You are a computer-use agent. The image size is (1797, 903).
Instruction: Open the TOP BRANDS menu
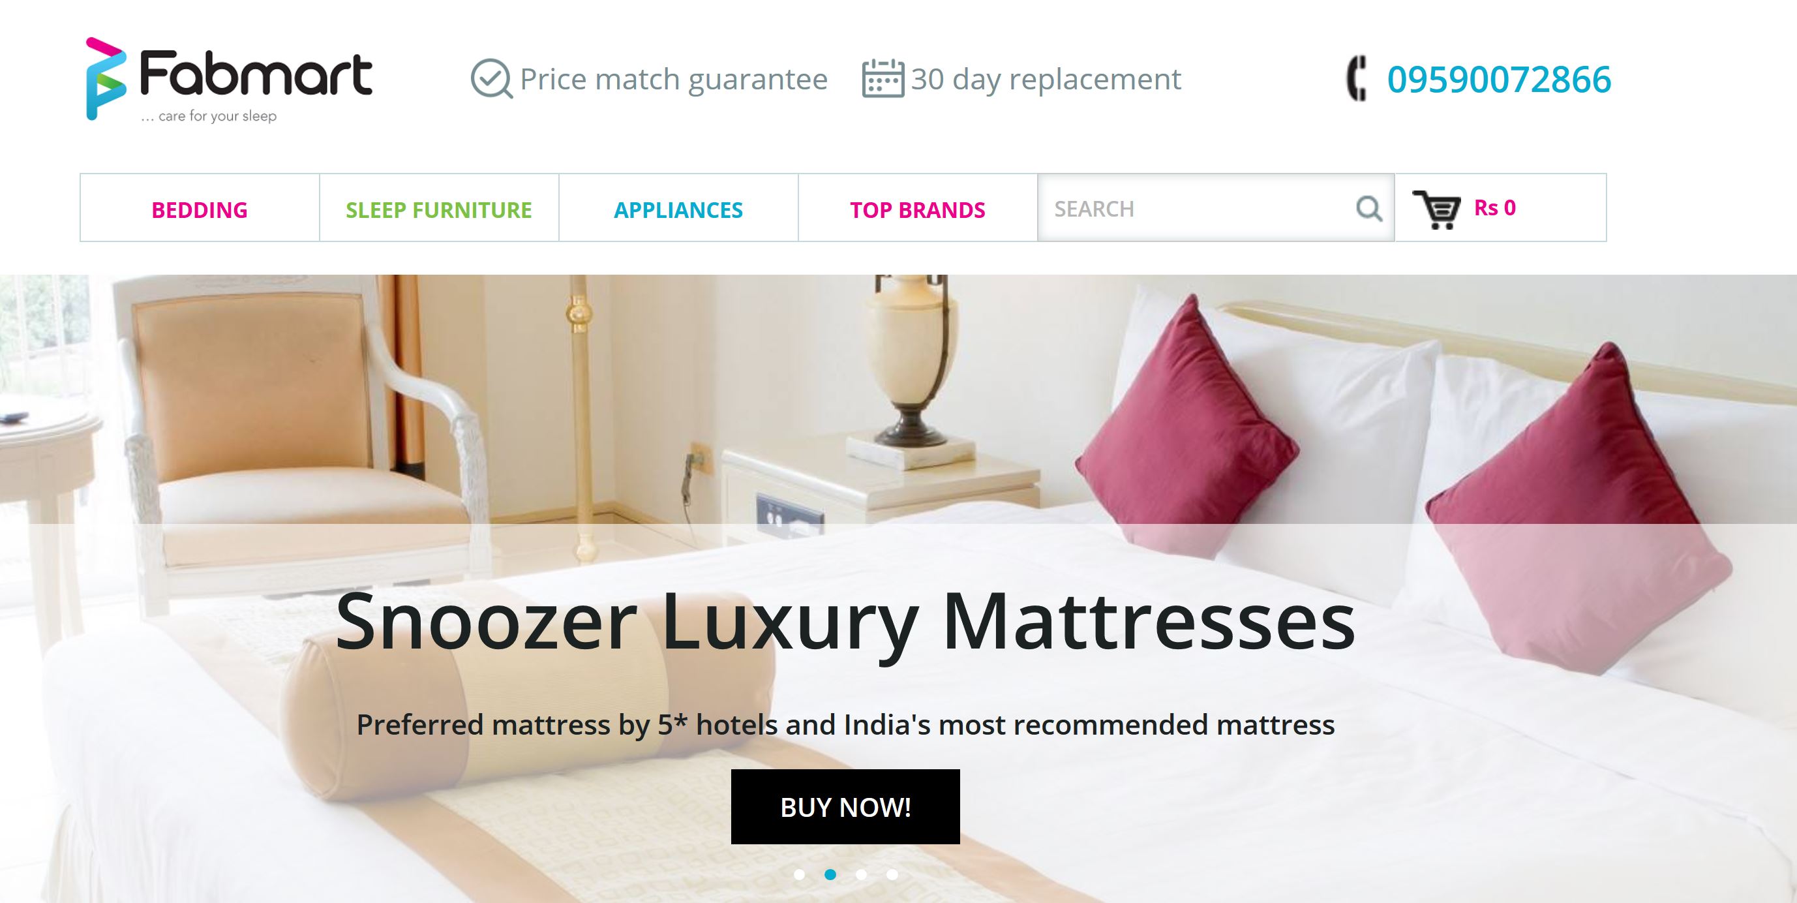coord(917,209)
